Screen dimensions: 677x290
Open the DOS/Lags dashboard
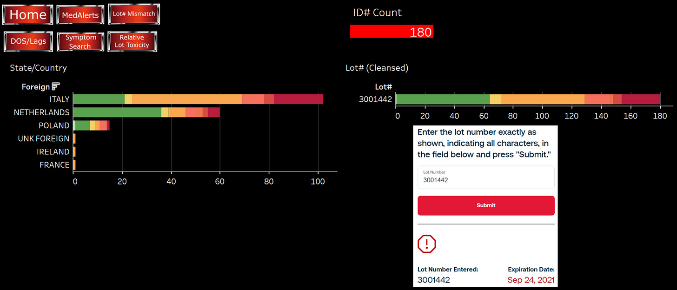point(28,41)
